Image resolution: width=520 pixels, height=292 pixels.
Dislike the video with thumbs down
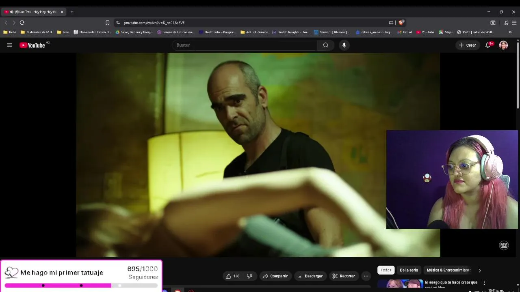[249, 276]
